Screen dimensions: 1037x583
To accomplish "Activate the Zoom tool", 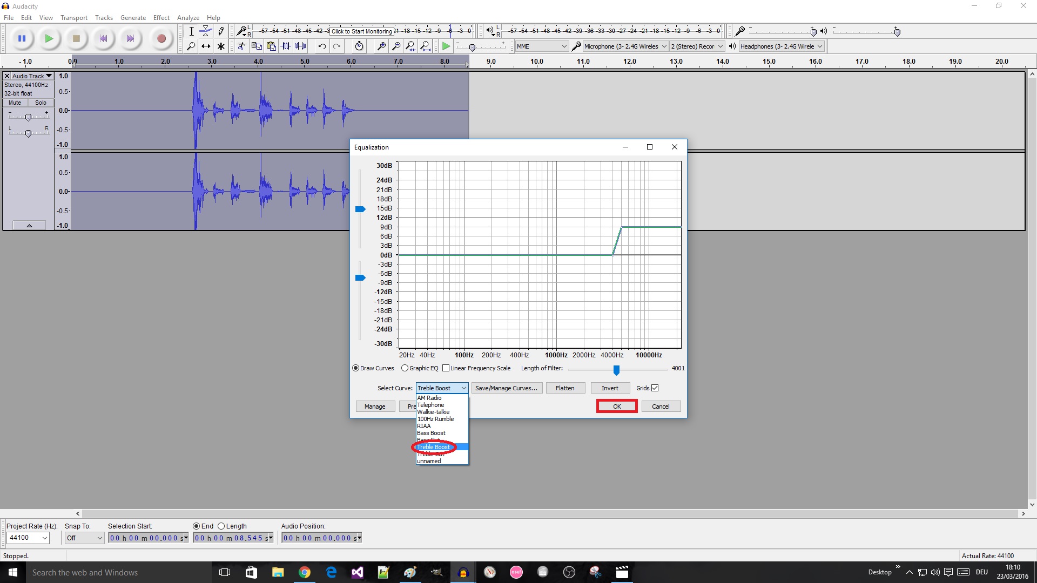I will pos(191,46).
